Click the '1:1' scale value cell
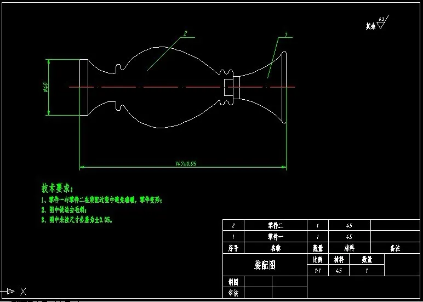This screenshot has width=423, height=302. pos(318,270)
